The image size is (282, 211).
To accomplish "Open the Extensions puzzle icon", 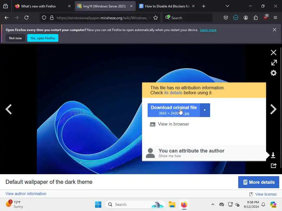I will 256,18.
